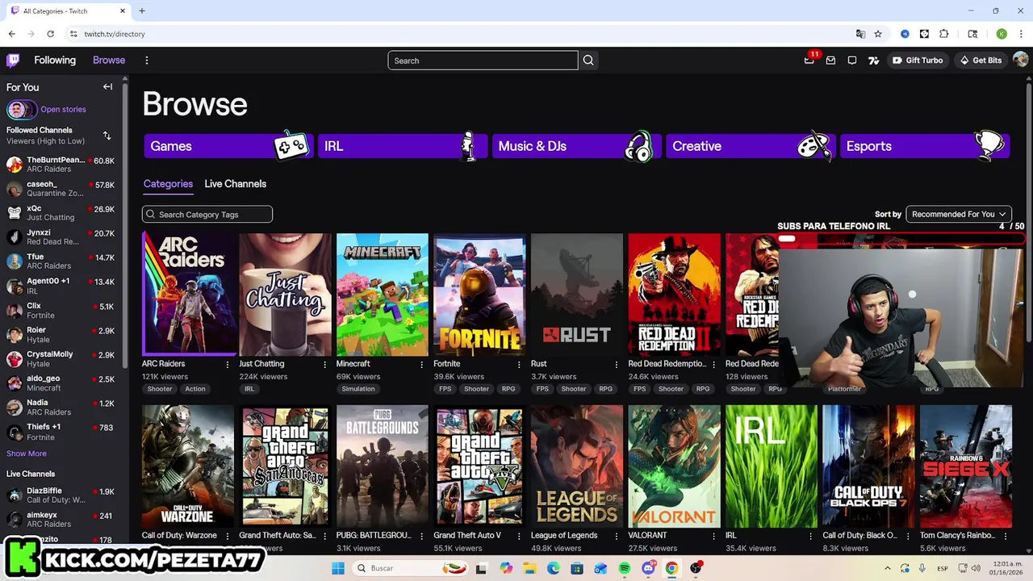Open Just Chatting category options menu
Viewport: 1033px width, 581px height.
click(324, 364)
